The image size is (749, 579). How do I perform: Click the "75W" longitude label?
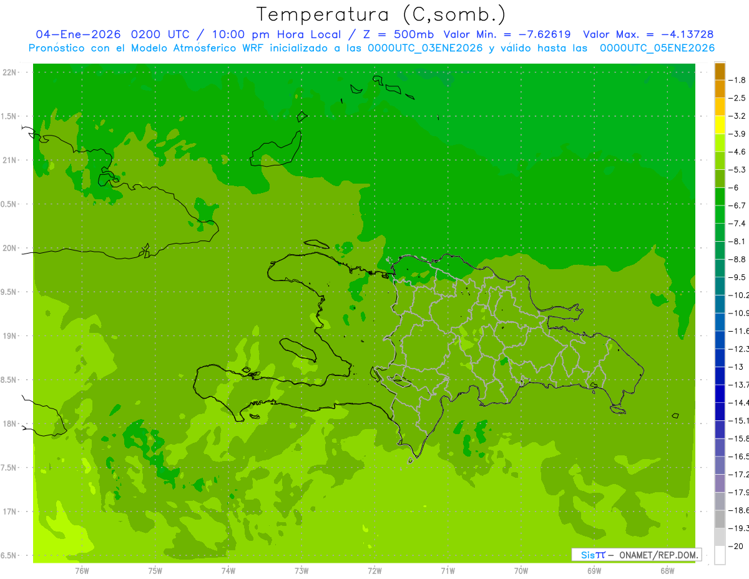[155, 571]
